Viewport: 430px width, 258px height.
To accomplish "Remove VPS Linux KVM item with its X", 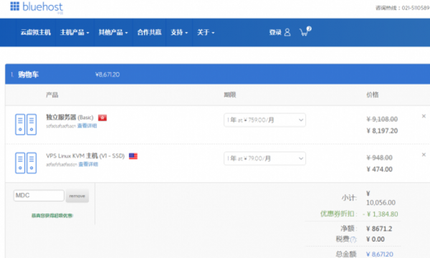I will point(424,155).
